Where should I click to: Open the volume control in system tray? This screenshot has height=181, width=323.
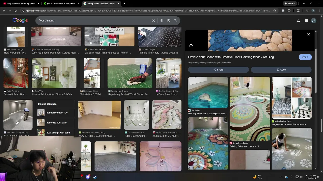click(x=301, y=177)
